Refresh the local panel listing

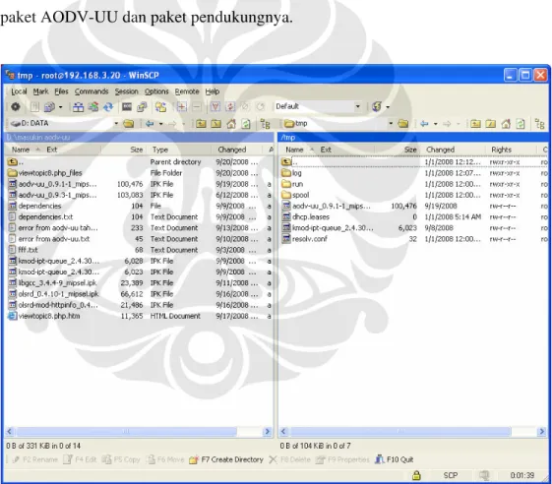pos(246,124)
